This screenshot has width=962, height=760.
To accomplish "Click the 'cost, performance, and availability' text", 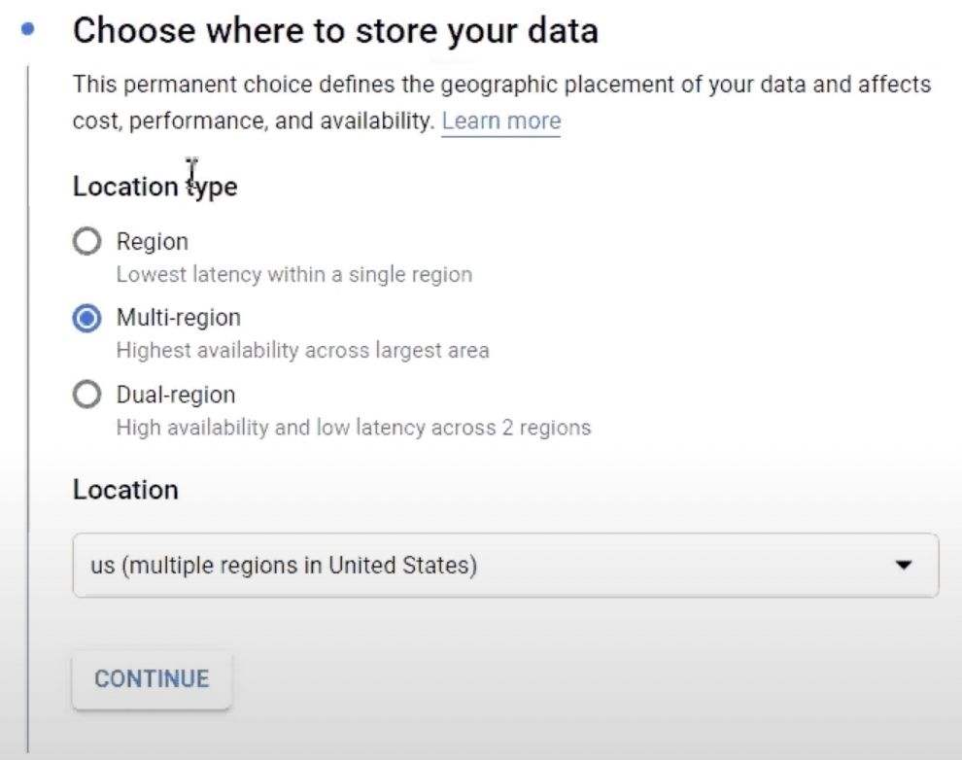I will (x=254, y=121).
